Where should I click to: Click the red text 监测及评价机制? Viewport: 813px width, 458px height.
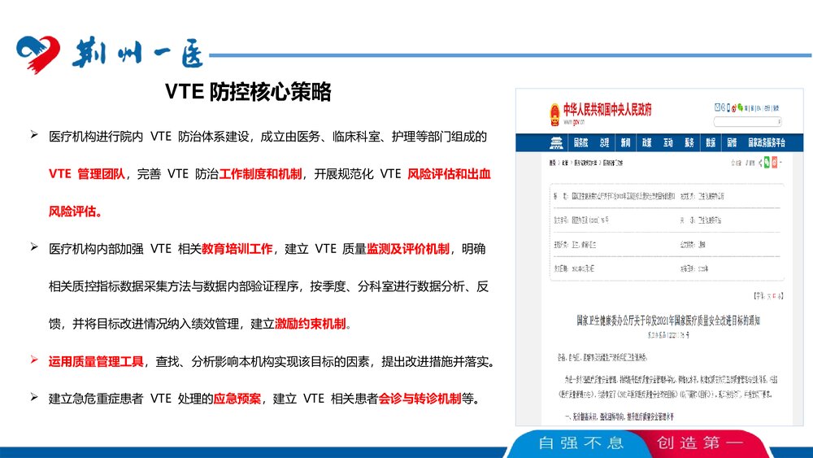[x=408, y=249]
